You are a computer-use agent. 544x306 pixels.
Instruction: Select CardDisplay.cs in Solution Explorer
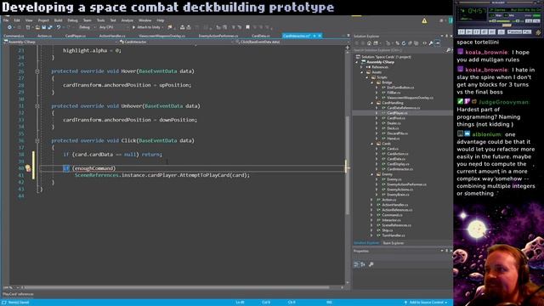coord(398,164)
